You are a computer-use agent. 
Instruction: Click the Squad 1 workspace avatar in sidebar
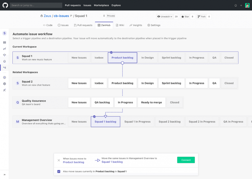point(5,33)
